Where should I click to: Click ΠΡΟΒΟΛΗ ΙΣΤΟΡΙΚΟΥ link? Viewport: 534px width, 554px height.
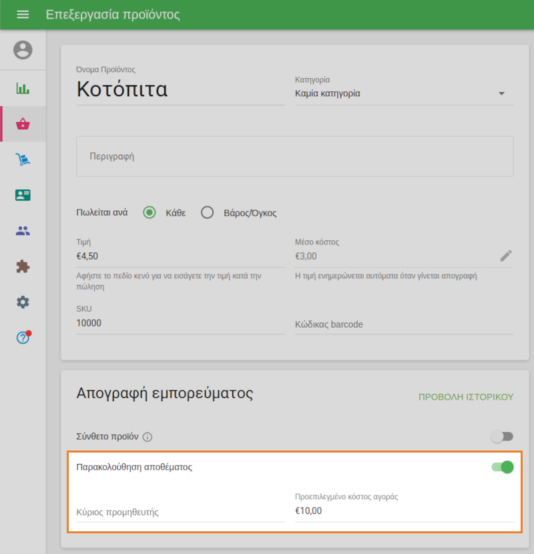point(465,396)
